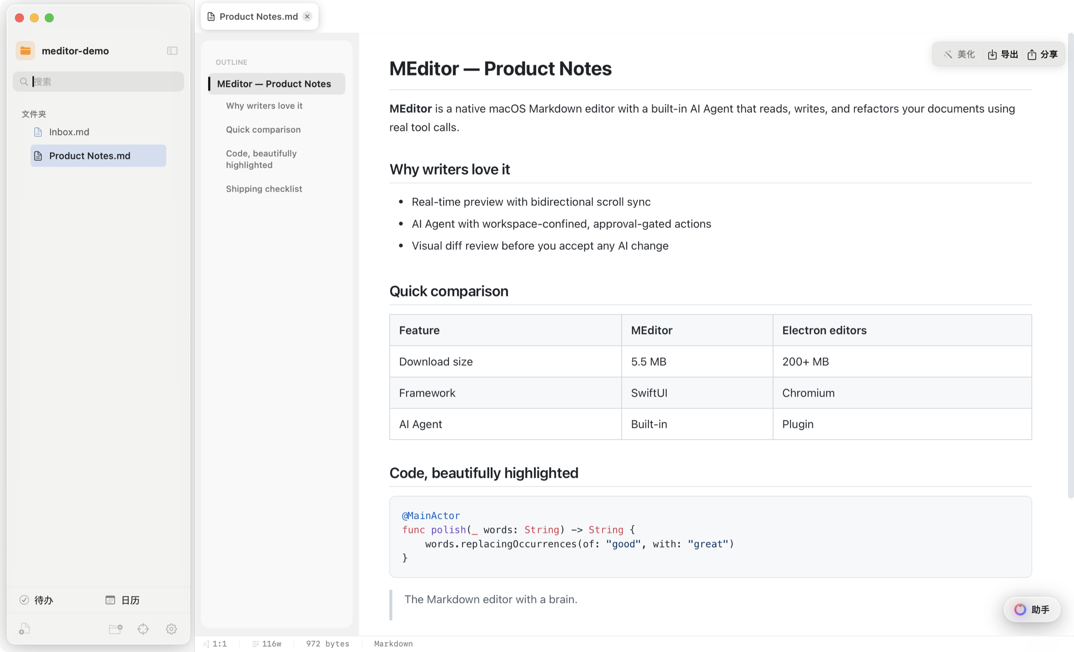
Task: Click the Why writers love it heading
Action: (x=449, y=169)
